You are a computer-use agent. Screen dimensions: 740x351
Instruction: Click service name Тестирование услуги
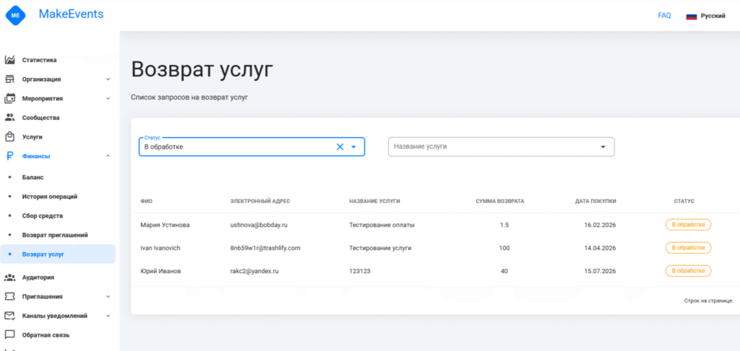pos(380,248)
